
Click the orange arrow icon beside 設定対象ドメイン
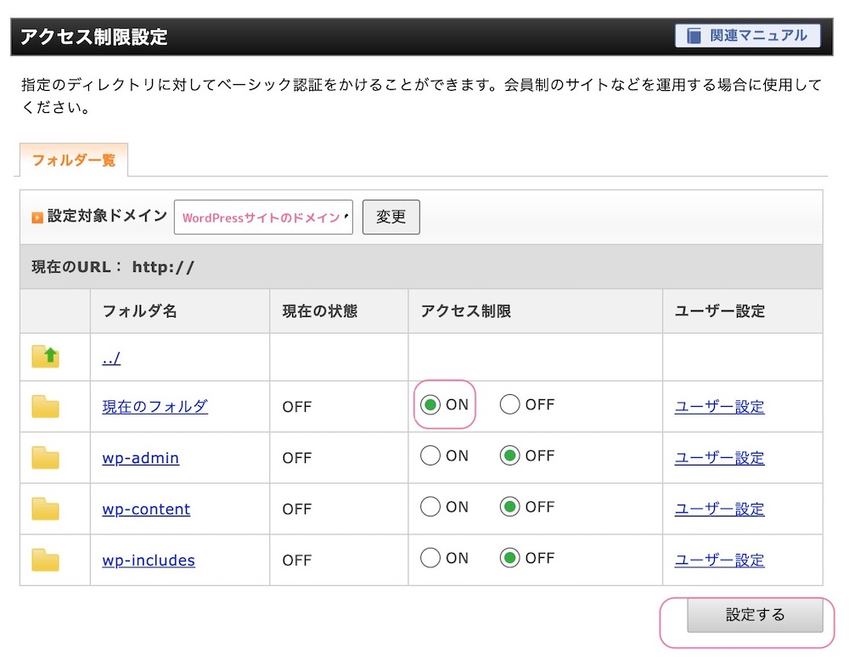click(37, 217)
